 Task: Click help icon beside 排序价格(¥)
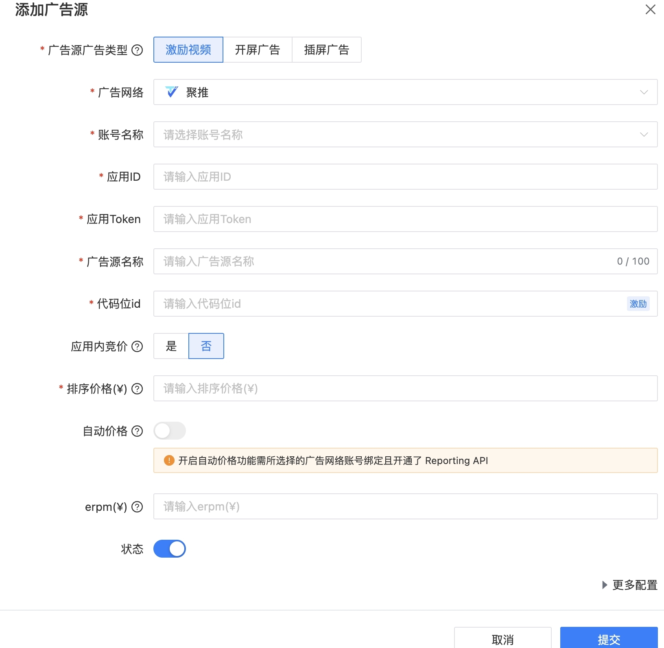(138, 389)
